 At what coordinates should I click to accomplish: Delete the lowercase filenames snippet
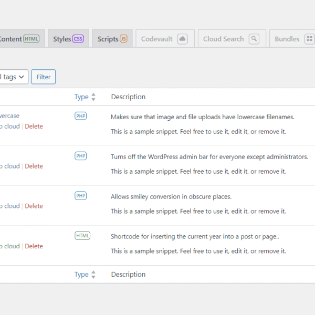[34, 127]
